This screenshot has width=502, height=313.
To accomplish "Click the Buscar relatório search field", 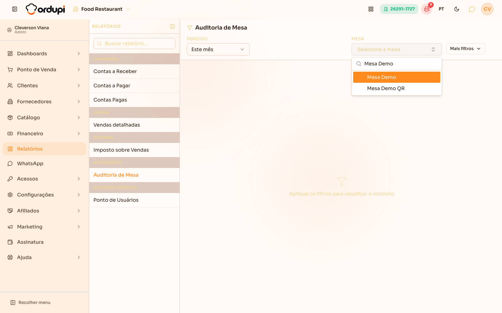I will point(134,43).
